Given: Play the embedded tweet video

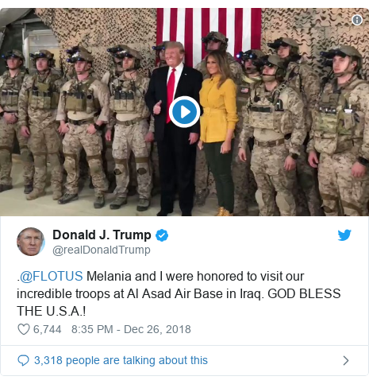Looking at the screenshot, I should click(x=184, y=112).
